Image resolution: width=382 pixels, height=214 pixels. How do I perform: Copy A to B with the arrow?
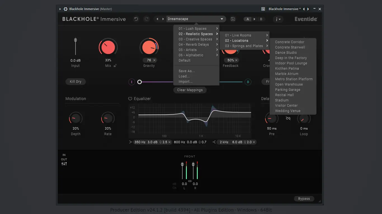(x=254, y=19)
